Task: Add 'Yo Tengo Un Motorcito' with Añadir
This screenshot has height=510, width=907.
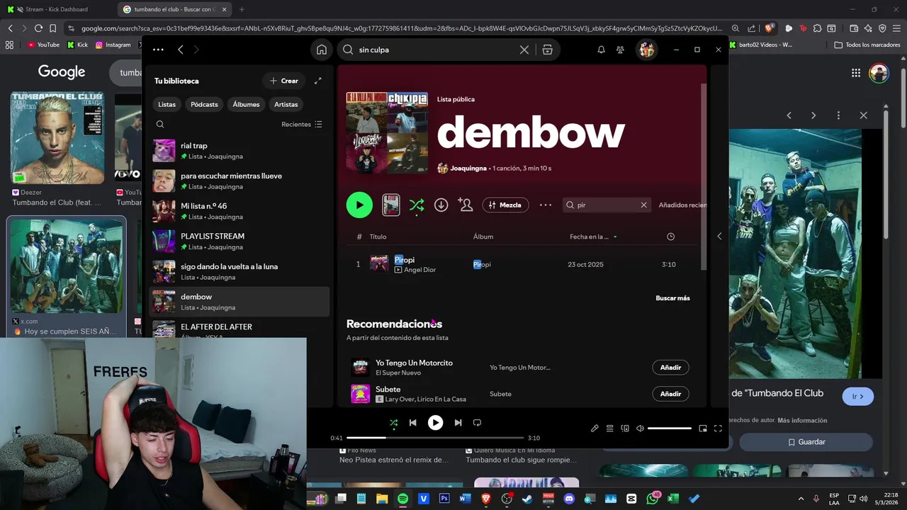Action: (x=670, y=368)
